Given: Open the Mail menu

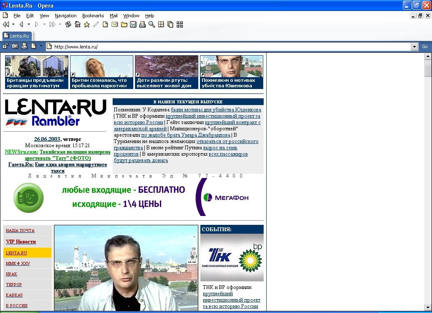Looking at the screenshot, I should (x=113, y=16).
